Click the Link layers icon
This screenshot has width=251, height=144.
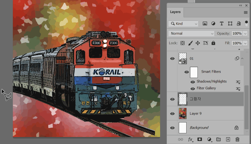point(180,139)
